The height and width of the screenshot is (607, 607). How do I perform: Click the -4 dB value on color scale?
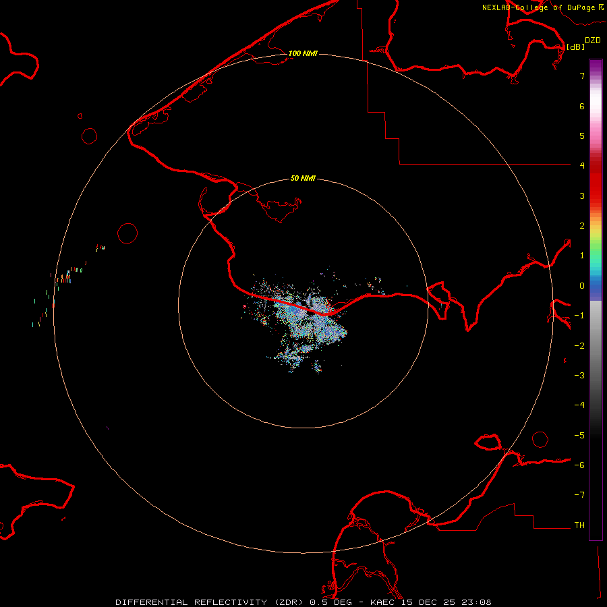pyautogui.click(x=579, y=405)
